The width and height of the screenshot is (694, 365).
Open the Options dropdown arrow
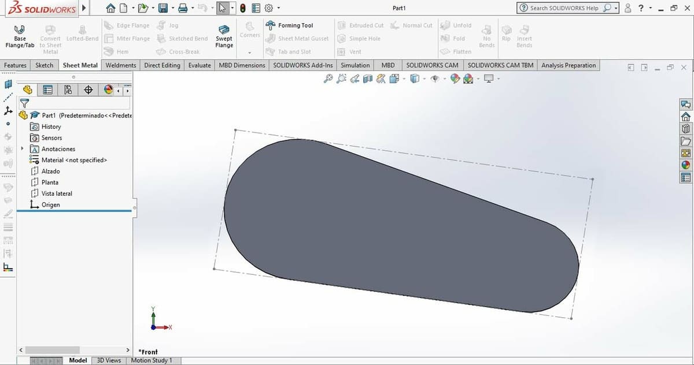coord(278,8)
